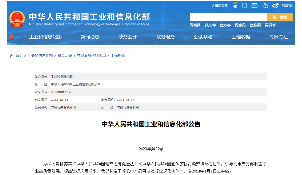Click the national emblem logo
The width and height of the screenshot is (302, 175).
pos(17,19)
